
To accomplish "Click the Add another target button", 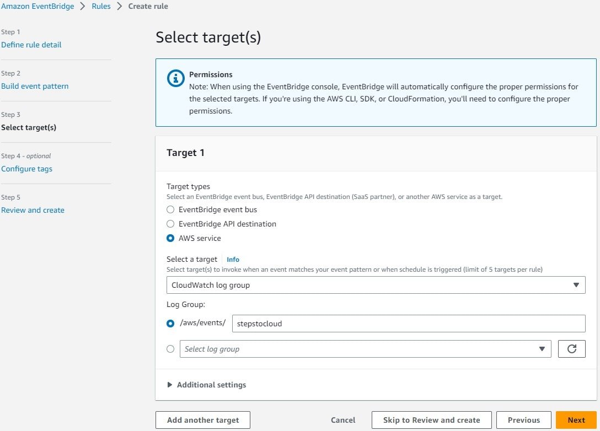I will pyautogui.click(x=203, y=420).
